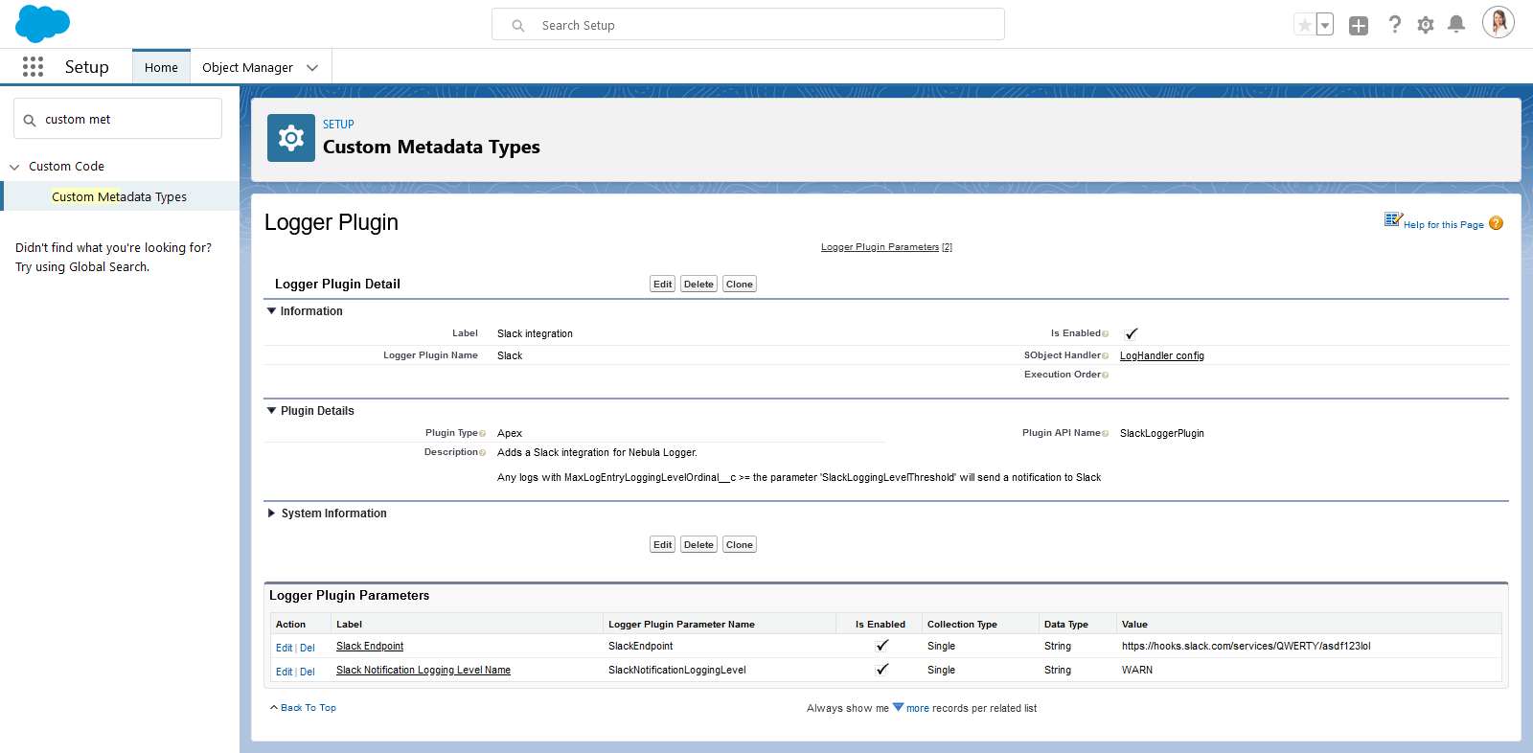
Task: Click the SlackLoggerPlugin API name text
Action: (x=1162, y=434)
